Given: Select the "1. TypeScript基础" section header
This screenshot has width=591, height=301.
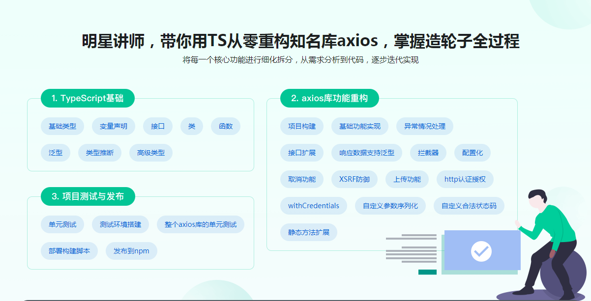Looking at the screenshot, I should pos(88,98).
